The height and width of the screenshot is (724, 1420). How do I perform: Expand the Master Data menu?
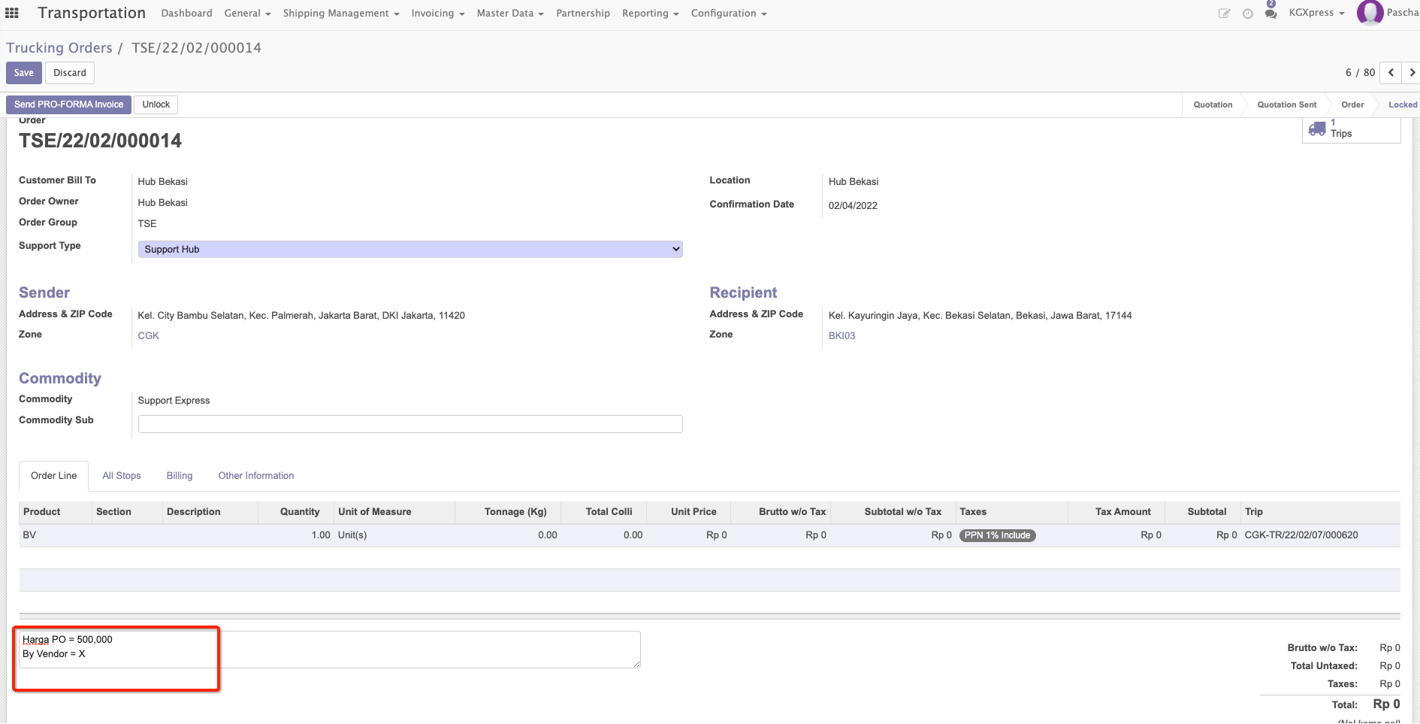[510, 14]
